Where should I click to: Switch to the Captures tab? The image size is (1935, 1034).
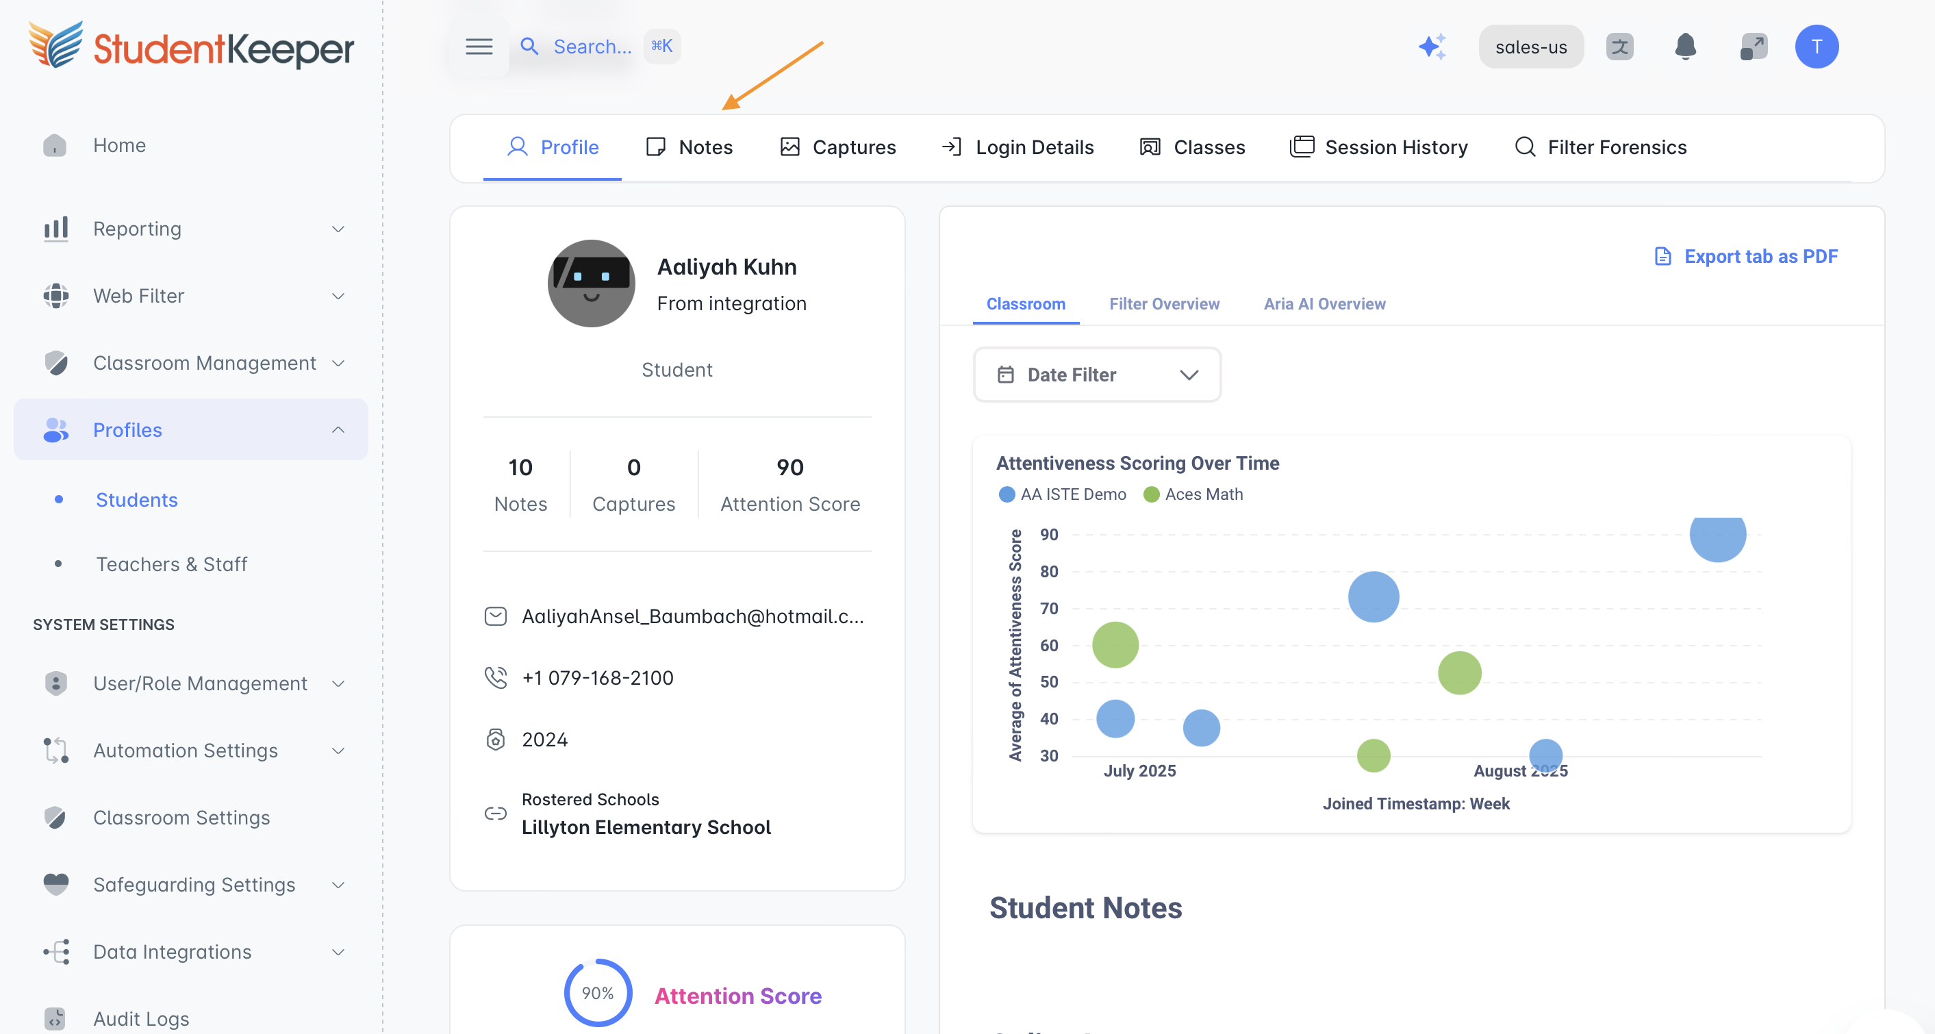[837, 147]
